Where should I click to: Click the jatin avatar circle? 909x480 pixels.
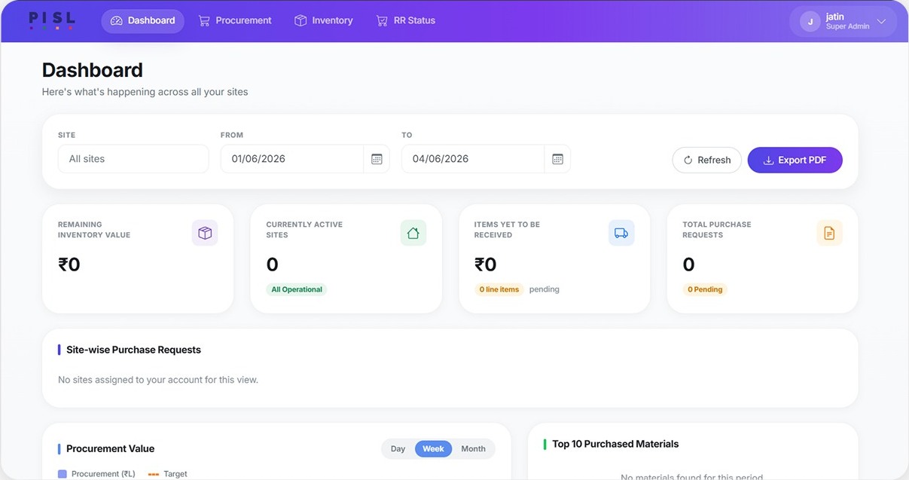click(810, 22)
